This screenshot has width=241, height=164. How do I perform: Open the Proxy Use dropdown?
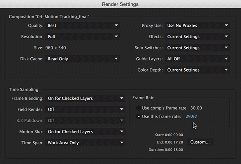tap(197, 26)
